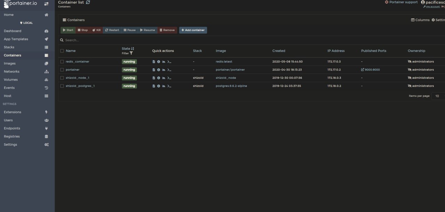The image size is (445, 212).
Task: Open logs icon for shizoid_node_1
Action: (x=154, y=78)
